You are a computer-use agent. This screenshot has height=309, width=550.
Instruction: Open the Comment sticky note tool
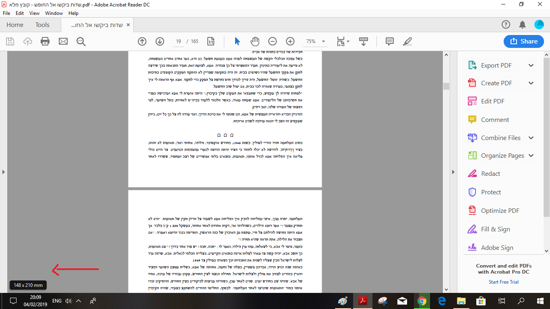pos(389,41)
